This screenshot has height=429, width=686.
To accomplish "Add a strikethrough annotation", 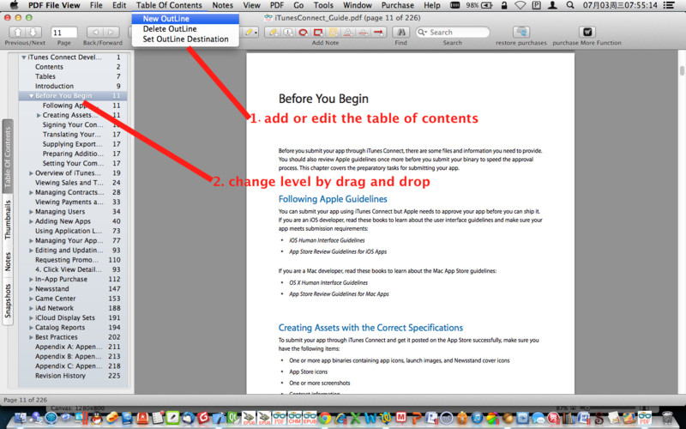I will (x=363, y=33).
